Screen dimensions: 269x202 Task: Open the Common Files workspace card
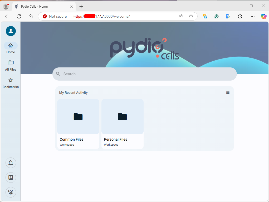click(x=78, y=124)
